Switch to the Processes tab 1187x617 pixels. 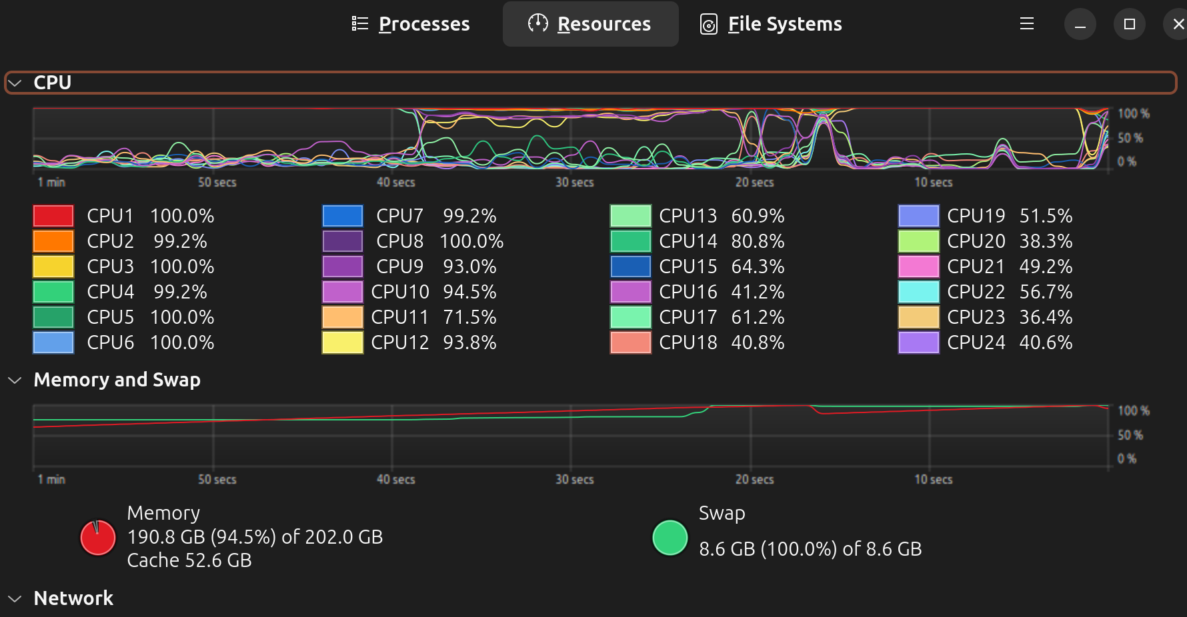(411, 24)
